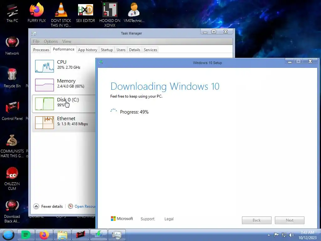The width and height of the screenshot is (321, 241).
Task: Open the This PC desktop icon
Action: 12,13
